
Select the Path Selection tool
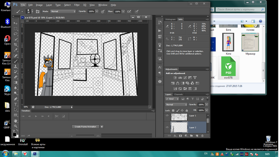point(16,109)
